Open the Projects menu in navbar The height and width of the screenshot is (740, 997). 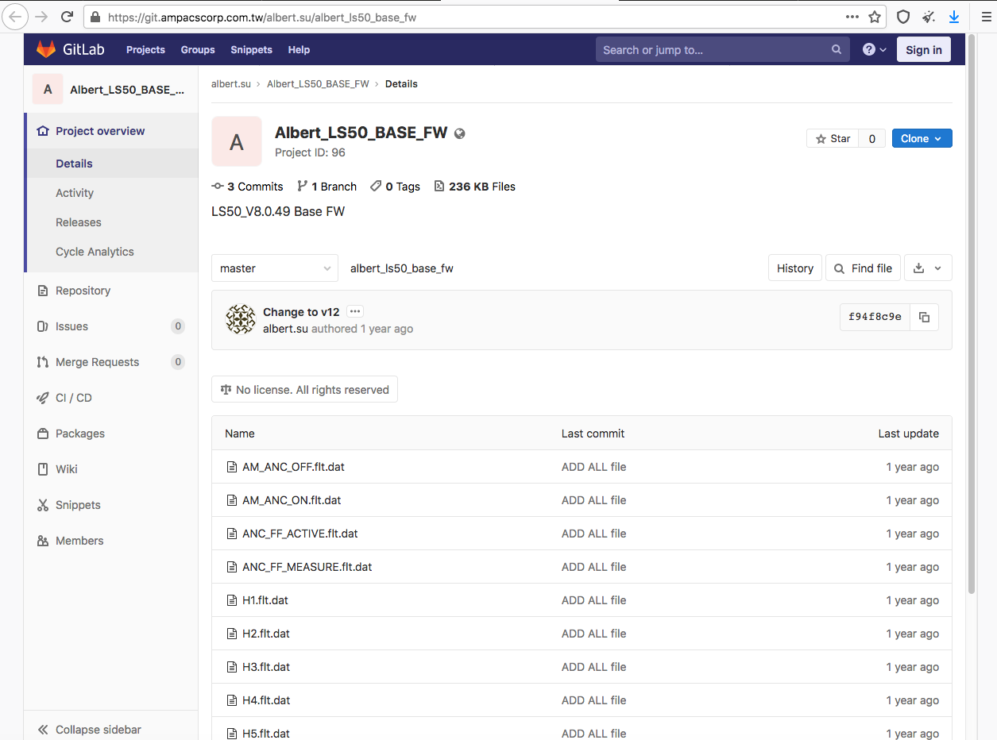point(145,49)
